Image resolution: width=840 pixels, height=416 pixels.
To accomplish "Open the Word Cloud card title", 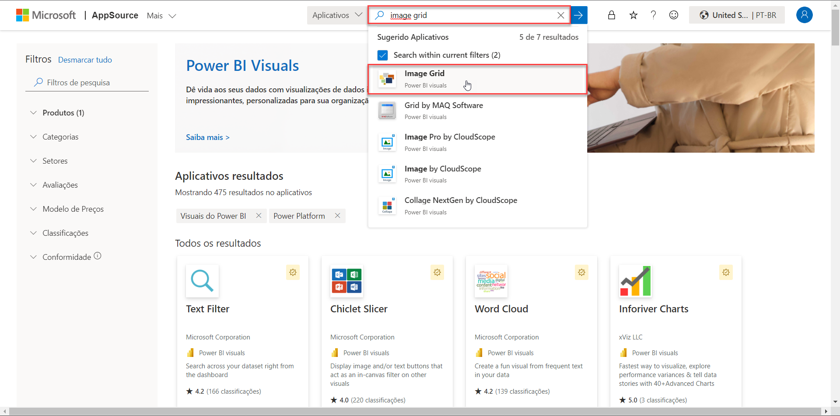I will [501, 309].
